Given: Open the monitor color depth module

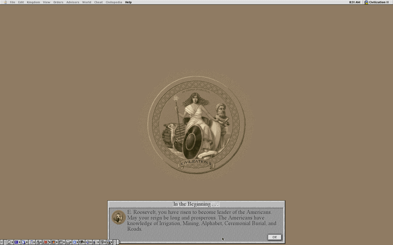Looking at the screenshot, I should point(54,242).
